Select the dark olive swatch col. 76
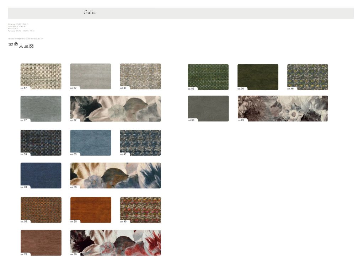 [x=258, y=77]
